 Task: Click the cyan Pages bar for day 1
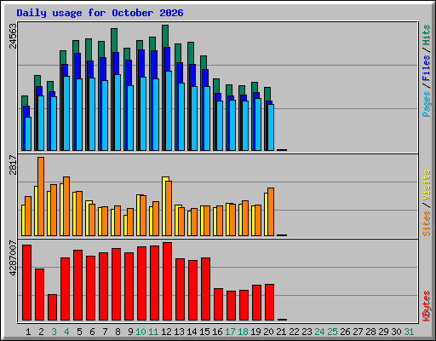point(28,134)
